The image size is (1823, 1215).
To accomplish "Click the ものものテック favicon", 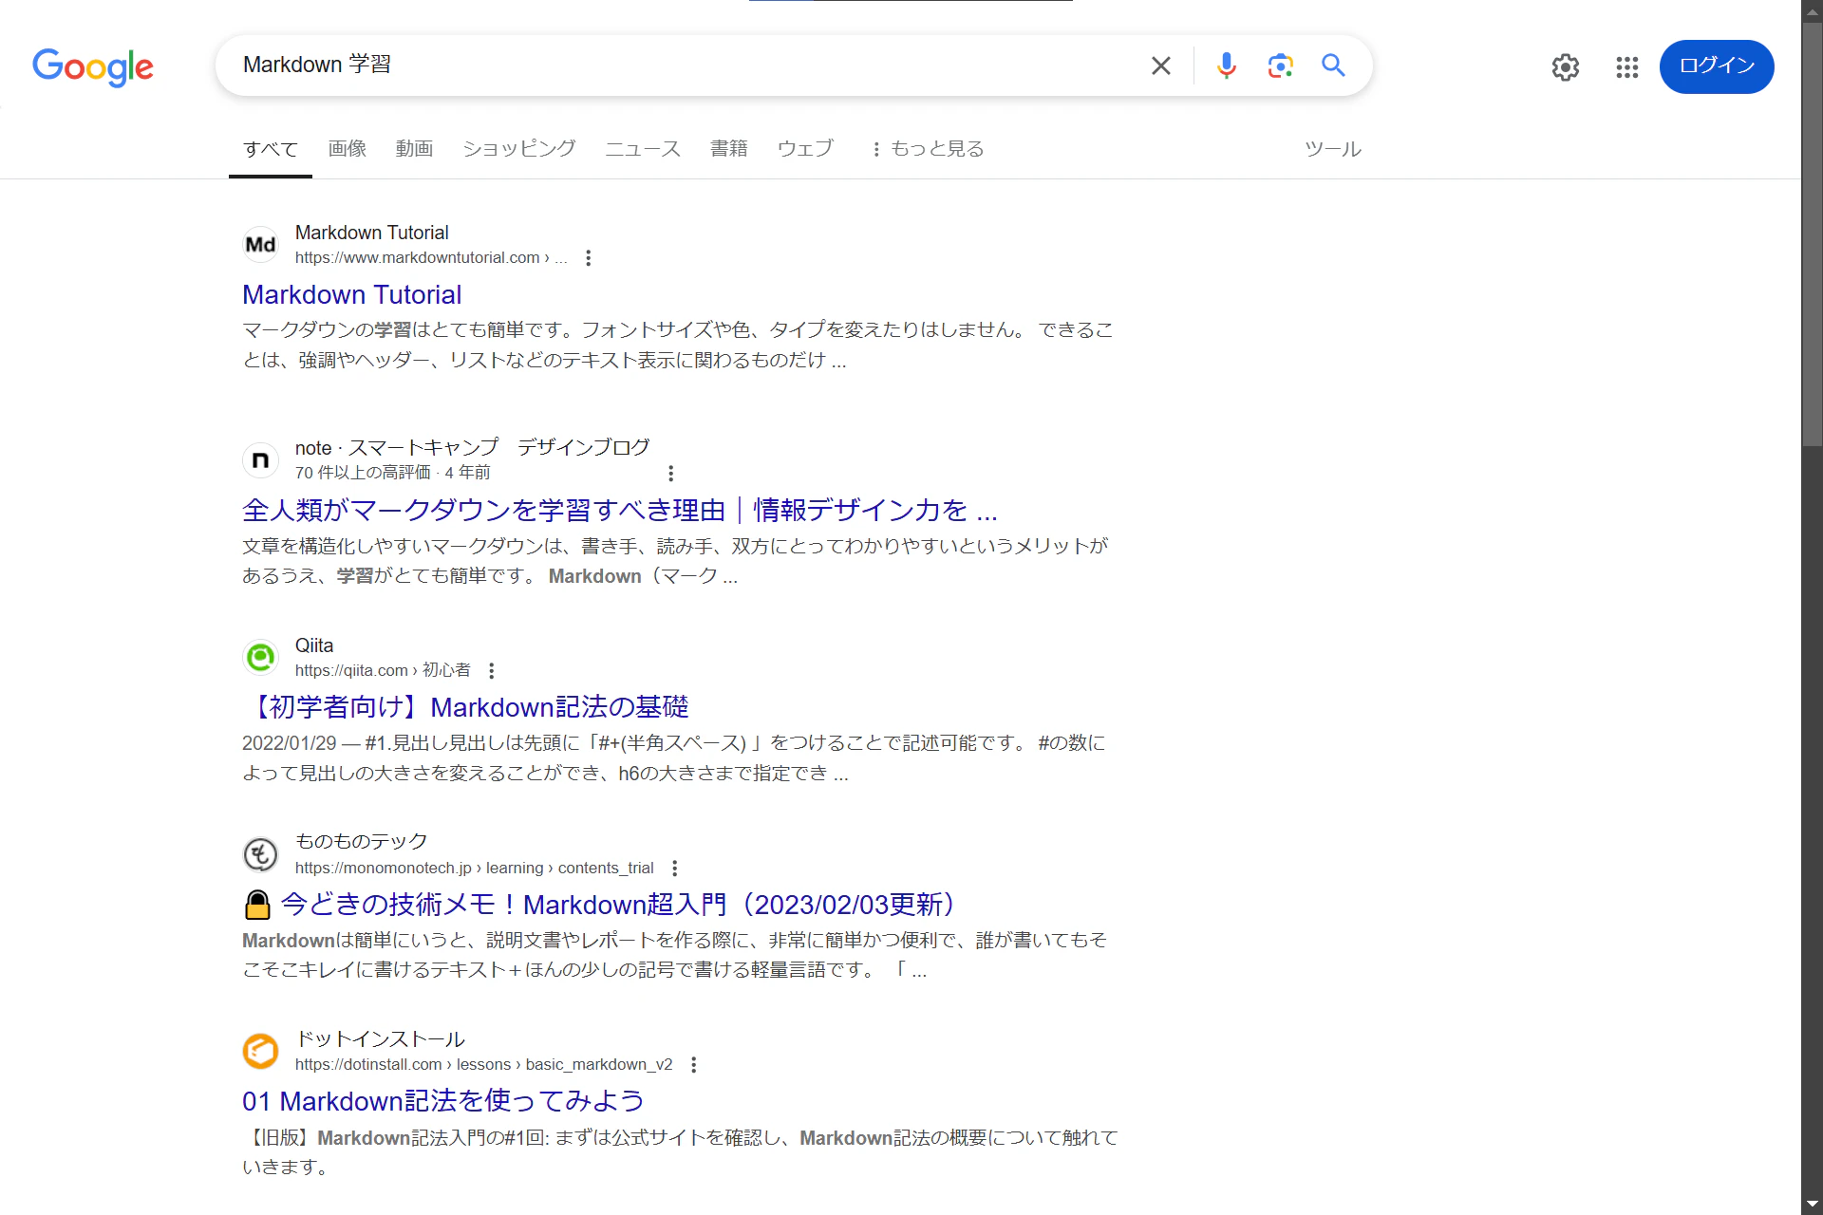I will coord(260,853).
